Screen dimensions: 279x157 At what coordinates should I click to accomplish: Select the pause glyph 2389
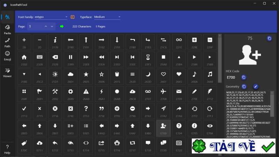[x=70, y=59]
